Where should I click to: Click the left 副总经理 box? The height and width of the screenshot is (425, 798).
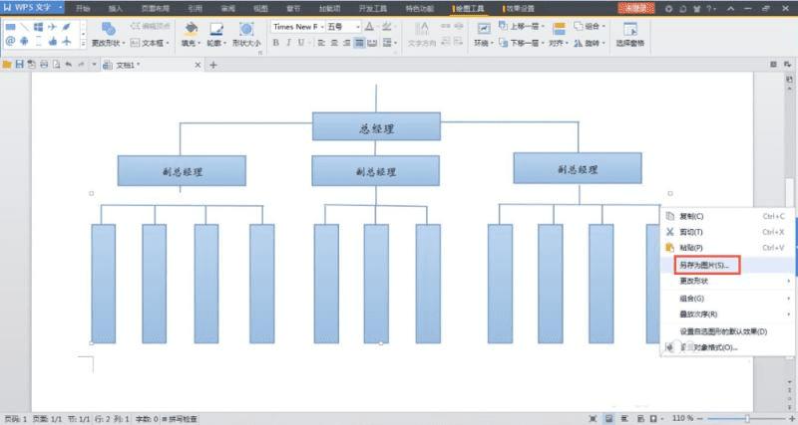click(x=182, y=170)
